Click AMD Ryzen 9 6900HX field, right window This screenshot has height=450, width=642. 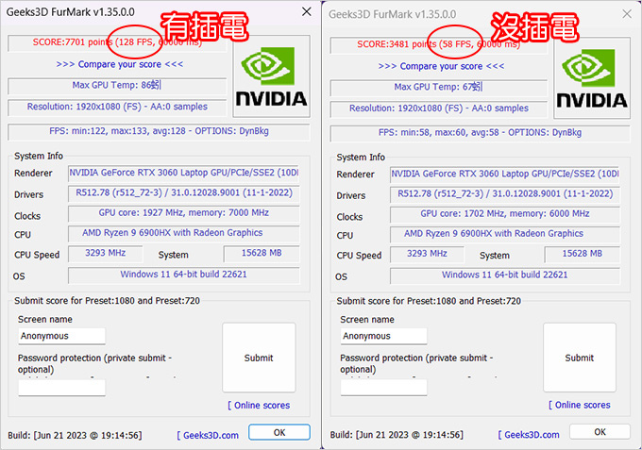tap(505, 234)
